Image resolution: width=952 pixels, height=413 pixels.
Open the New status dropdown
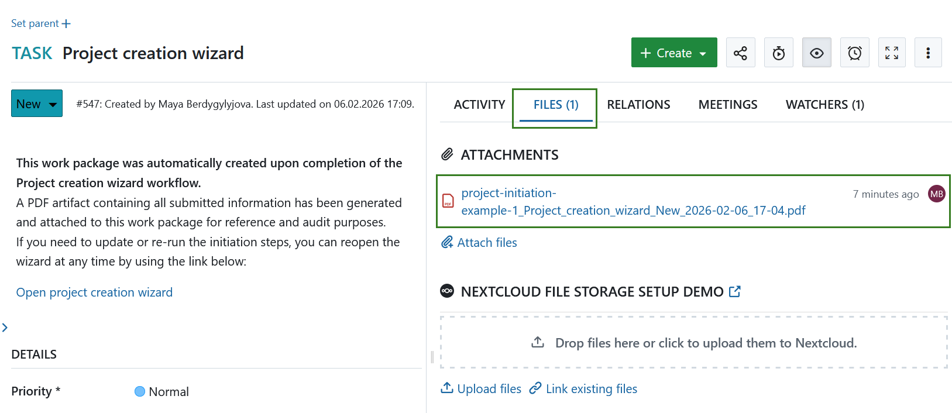click(37, 104)
